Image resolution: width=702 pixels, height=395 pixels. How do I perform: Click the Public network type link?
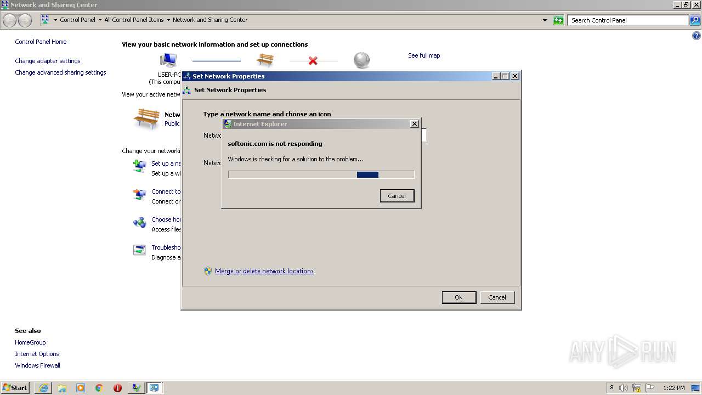(x=172, y=123)
